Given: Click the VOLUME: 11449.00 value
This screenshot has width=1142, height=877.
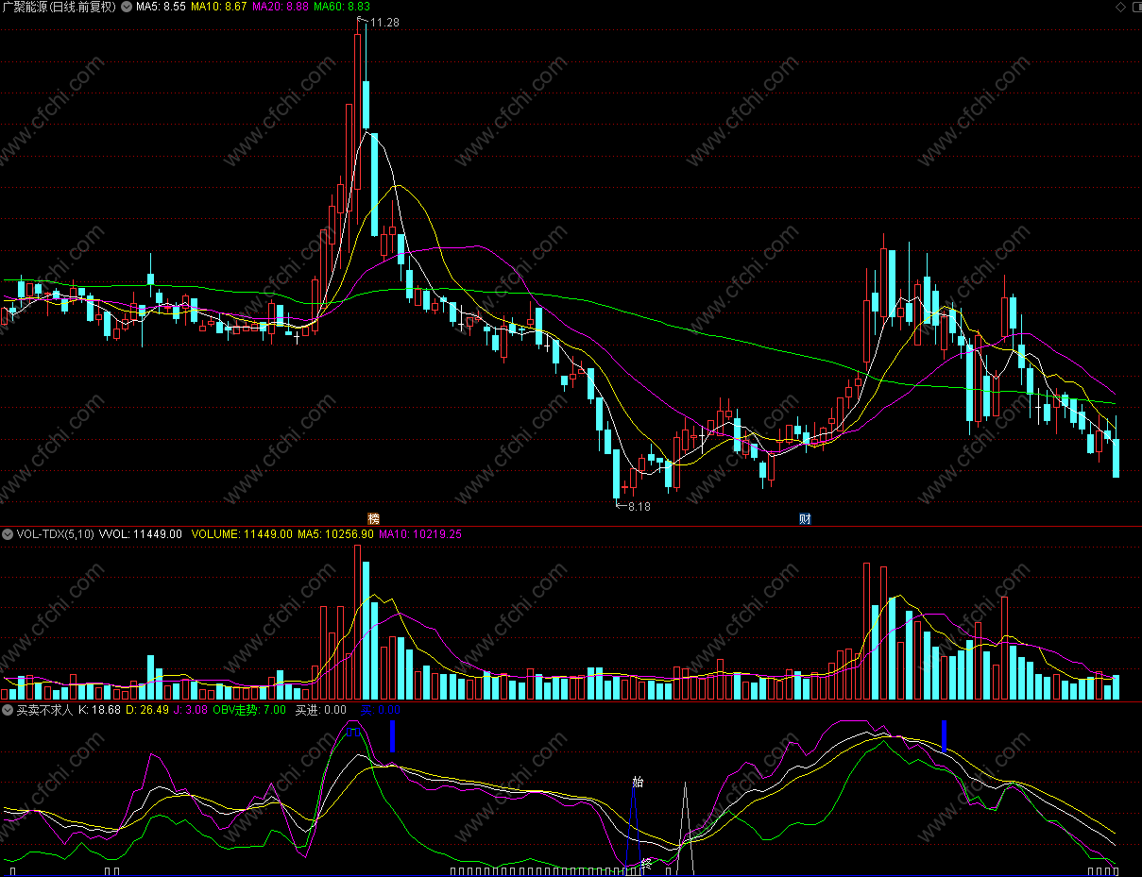Looking at the screenshot, I should click(x=243, y=534).
